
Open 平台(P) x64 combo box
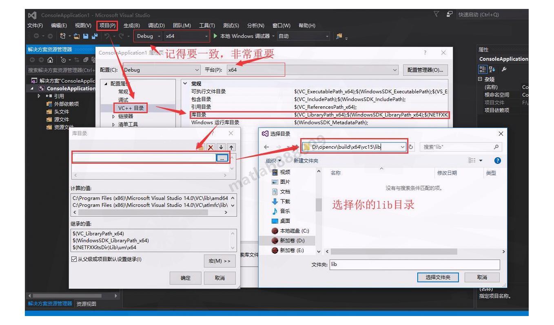tap(313, 70)
